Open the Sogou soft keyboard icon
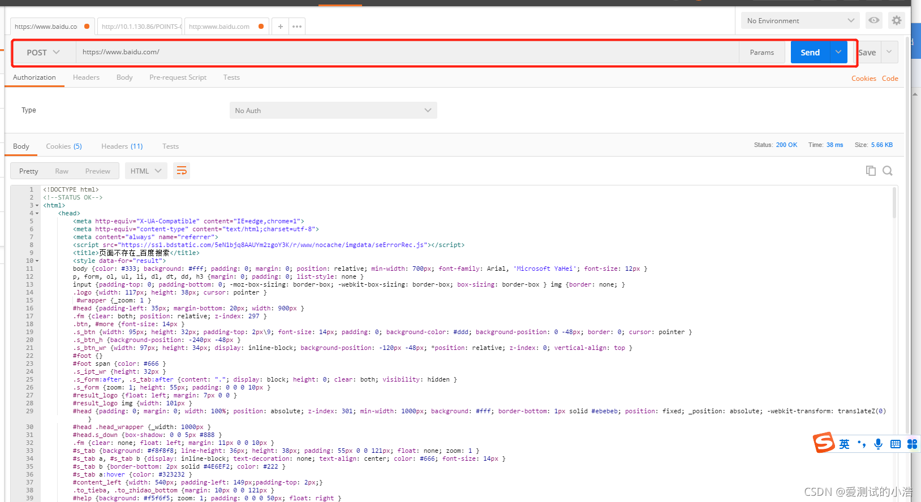This screenshot has height=502, width=921. tap(896, 444)
